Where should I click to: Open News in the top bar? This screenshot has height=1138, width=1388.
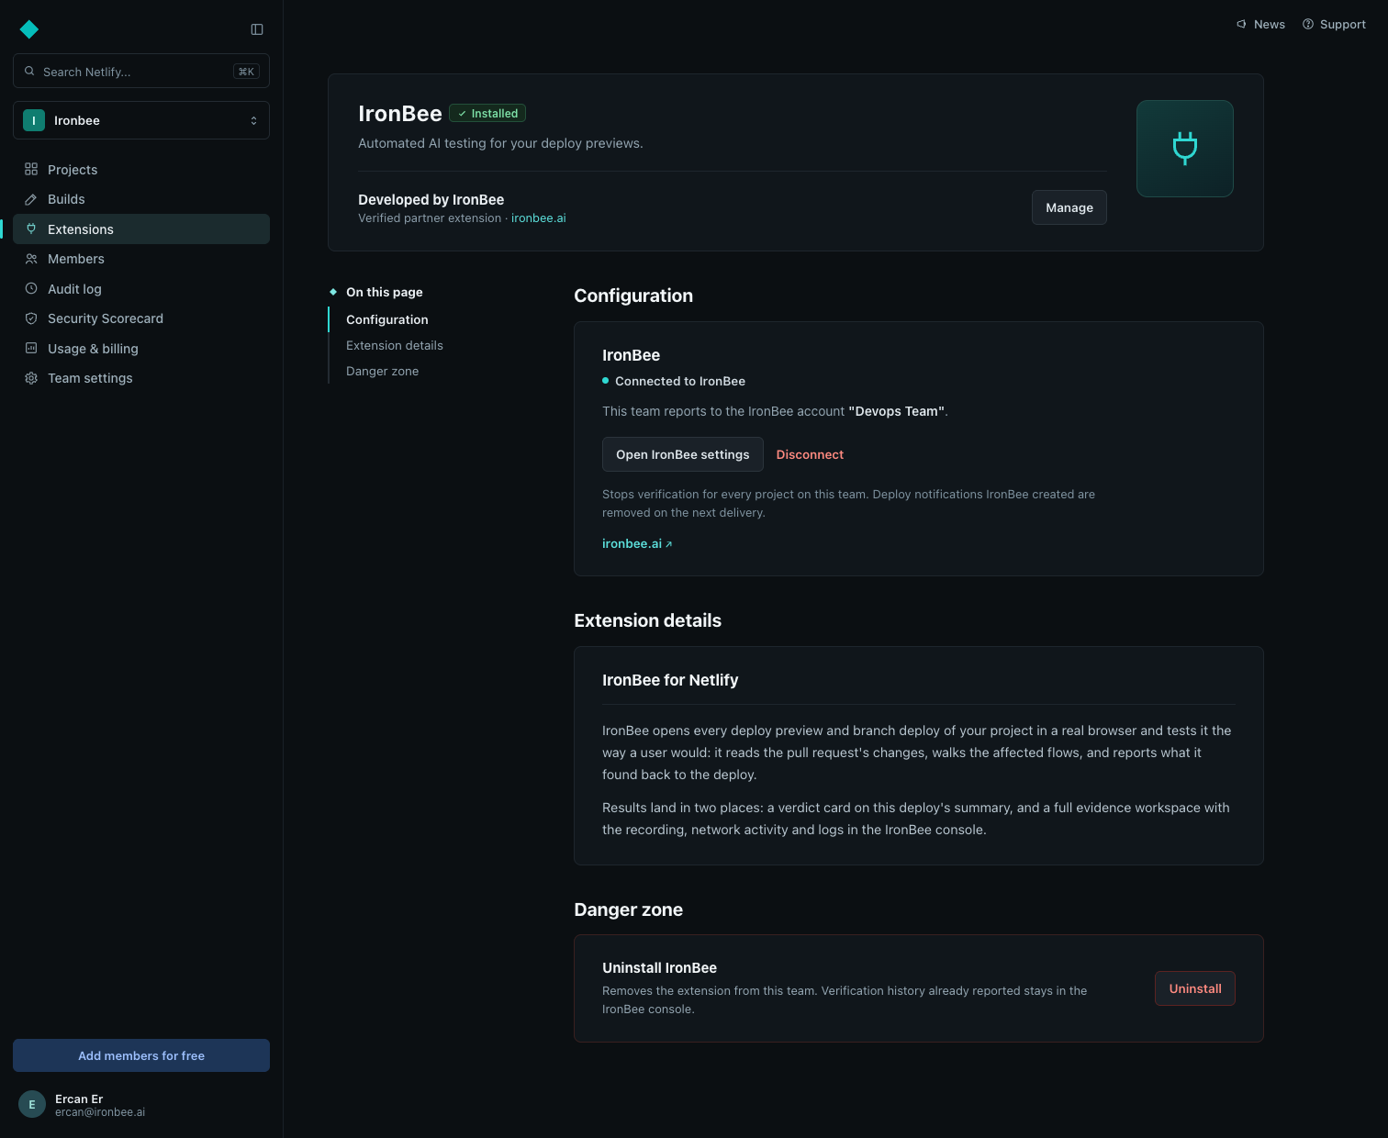point(1260,24)
